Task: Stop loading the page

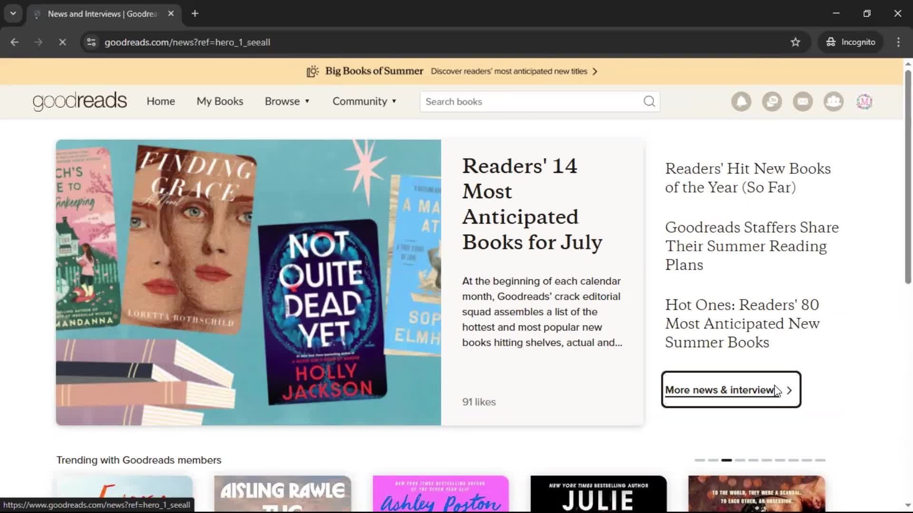Action: tap(62, 42)
